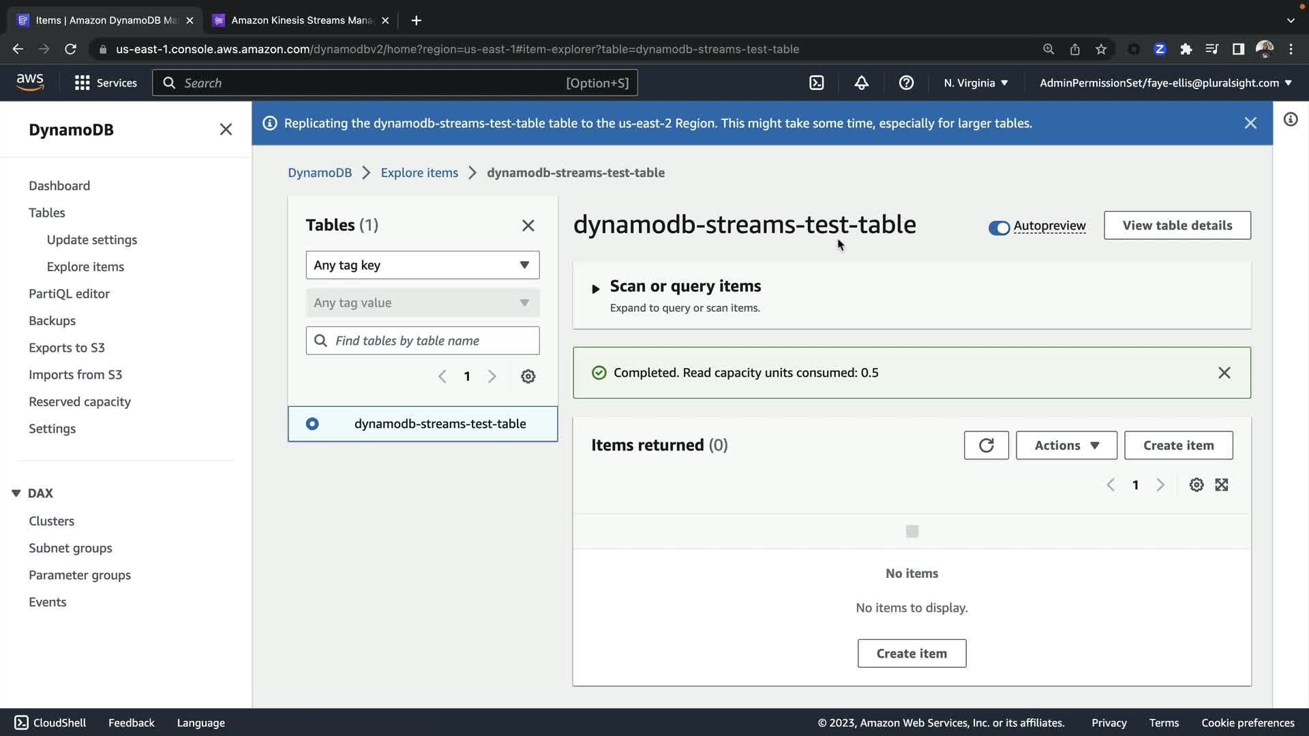
Task: Click the AWS logo home icon
Action: pyautogui.click(x=30, y=82)
